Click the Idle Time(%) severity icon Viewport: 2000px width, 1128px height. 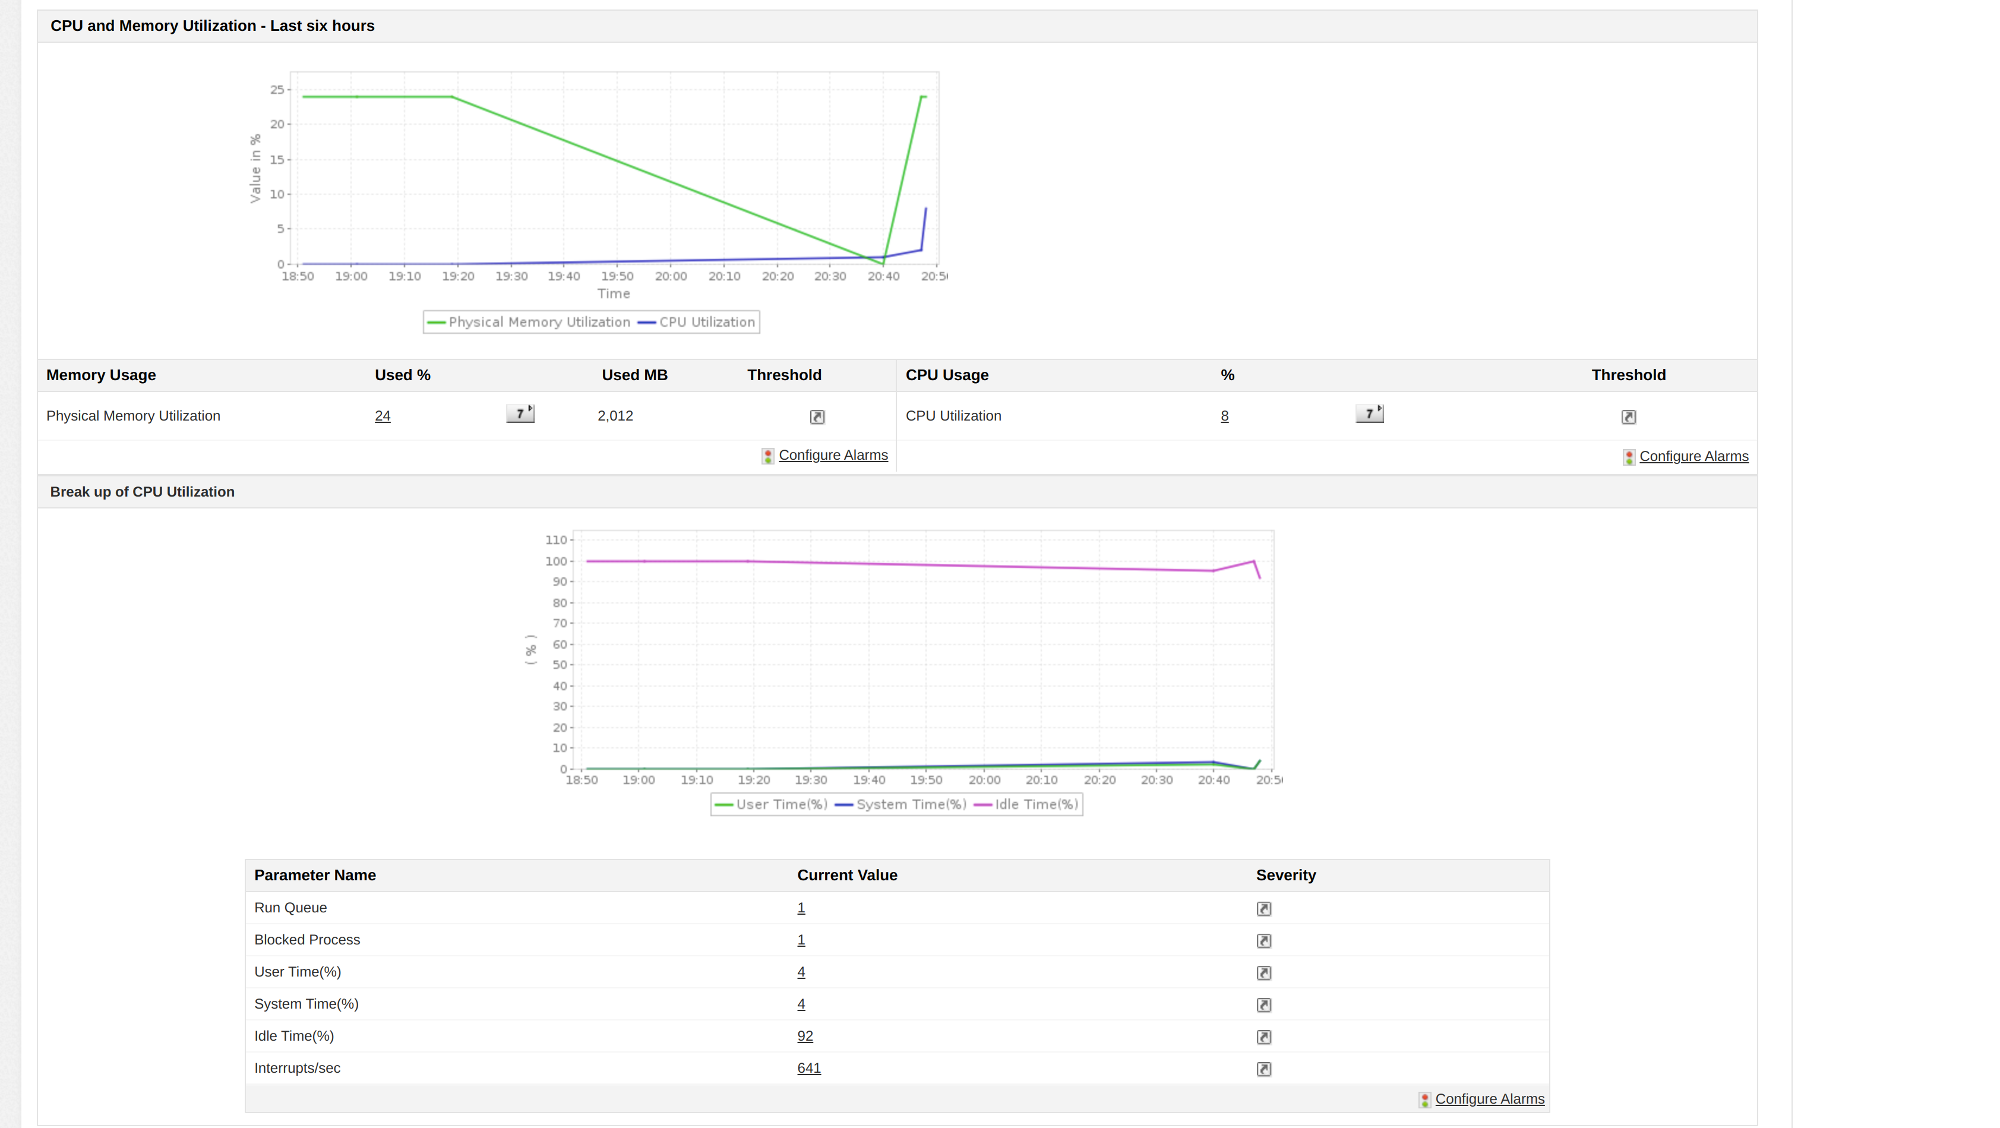tap(1263, 1037)
